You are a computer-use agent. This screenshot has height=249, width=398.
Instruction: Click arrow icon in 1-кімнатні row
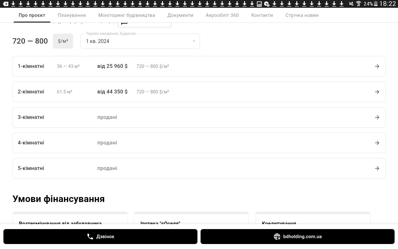coord(377,66)
